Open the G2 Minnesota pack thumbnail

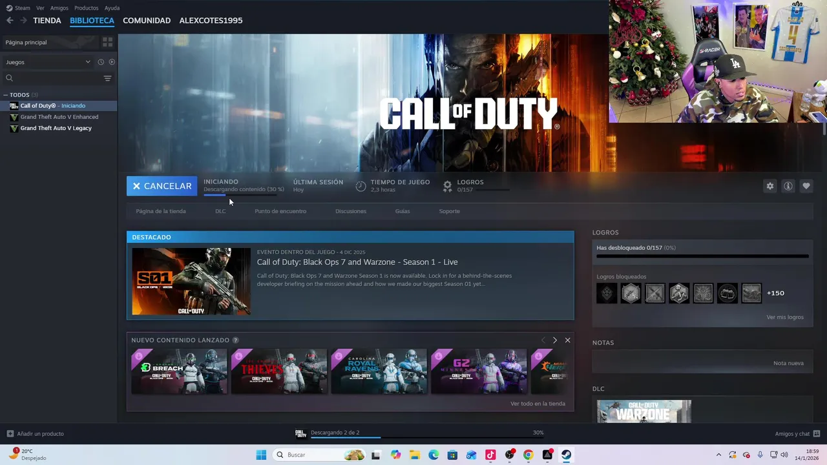479,371
